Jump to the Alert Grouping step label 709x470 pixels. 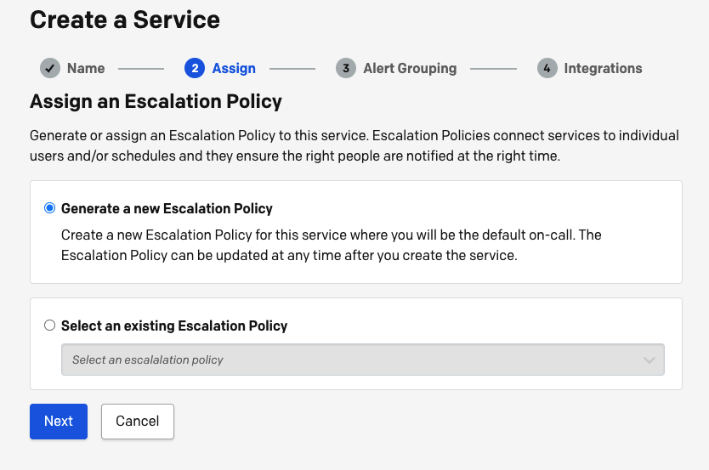(410, 68)
